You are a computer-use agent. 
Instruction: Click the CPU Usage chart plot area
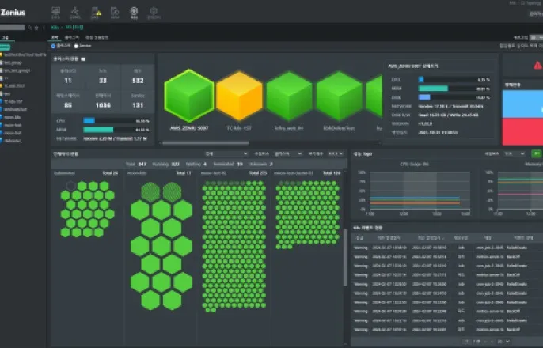click(420, 191)
